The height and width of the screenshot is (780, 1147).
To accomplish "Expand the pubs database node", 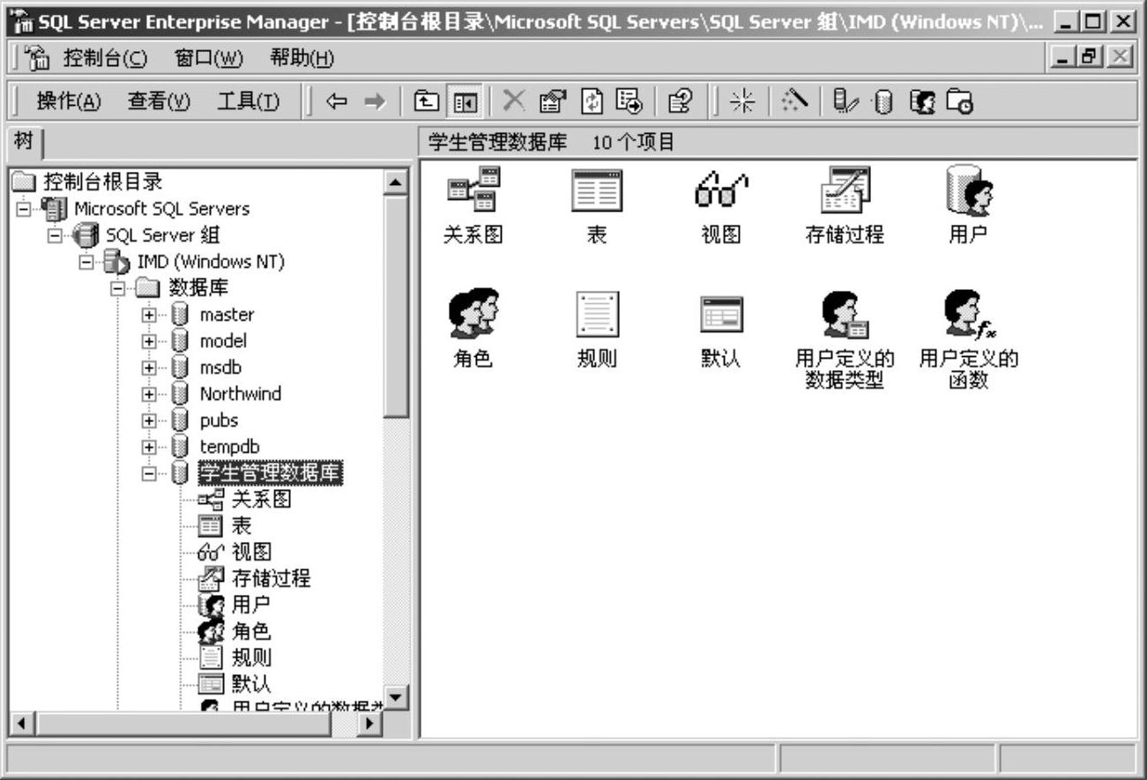I will pyautogui.click(x=149, y=420).
